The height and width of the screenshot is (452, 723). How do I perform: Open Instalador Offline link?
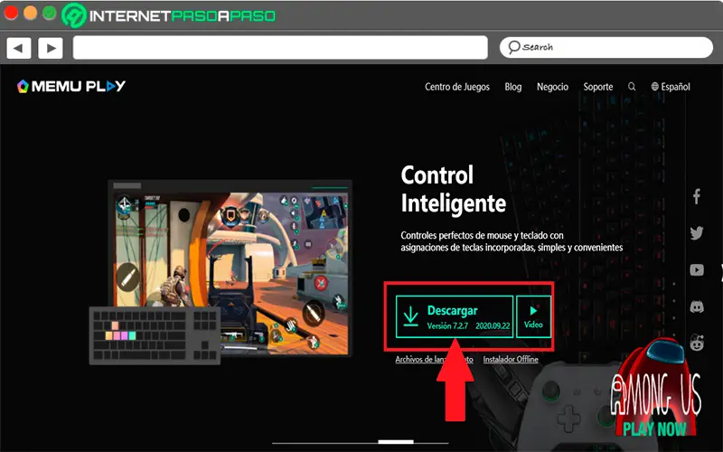(511, 359)
